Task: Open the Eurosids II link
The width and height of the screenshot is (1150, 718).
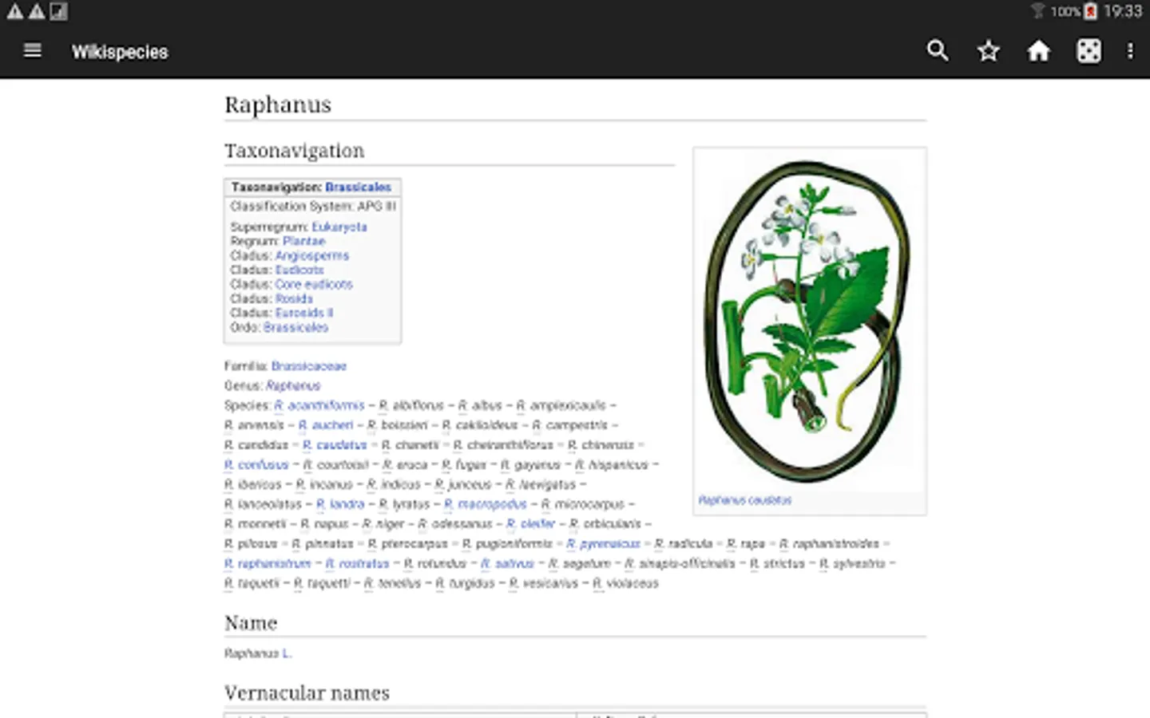Action: [304, 313]
